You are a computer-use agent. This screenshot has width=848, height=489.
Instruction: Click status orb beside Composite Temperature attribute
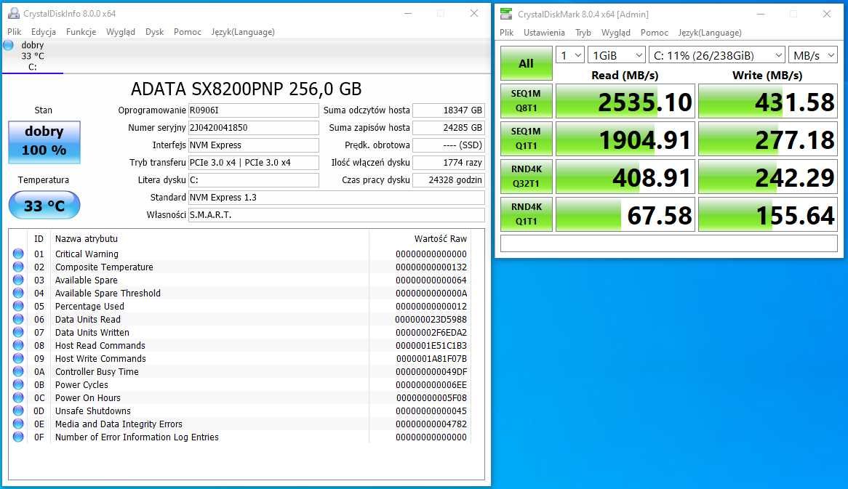[x=18, y=267]
